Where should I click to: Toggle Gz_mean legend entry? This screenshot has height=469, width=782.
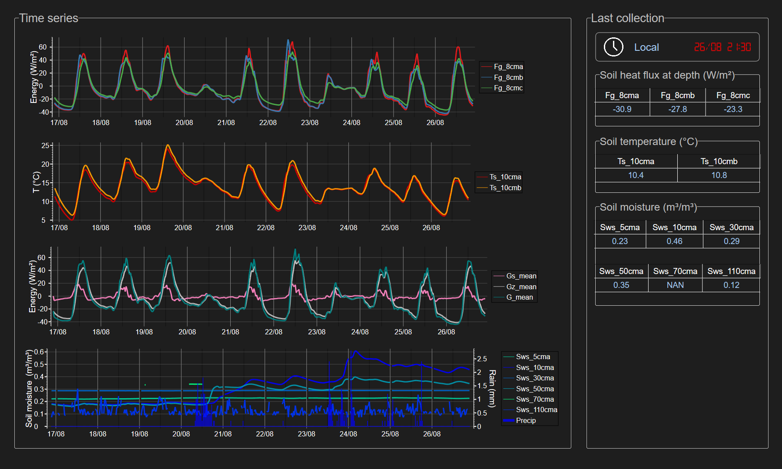coord(521,287)
